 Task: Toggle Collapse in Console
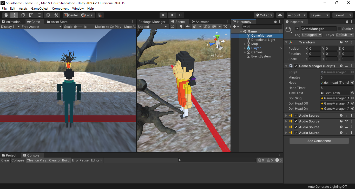[18, 160]
